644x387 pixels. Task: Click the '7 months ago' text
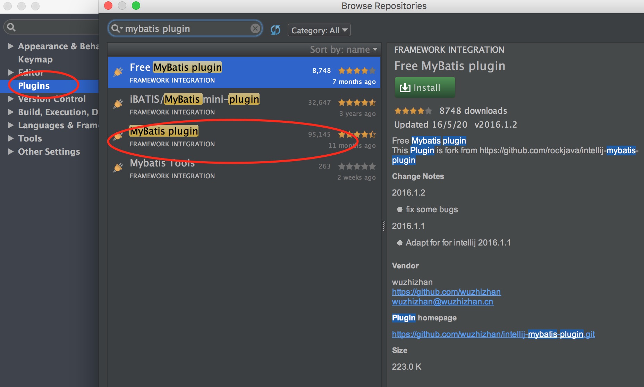(354, 81)
